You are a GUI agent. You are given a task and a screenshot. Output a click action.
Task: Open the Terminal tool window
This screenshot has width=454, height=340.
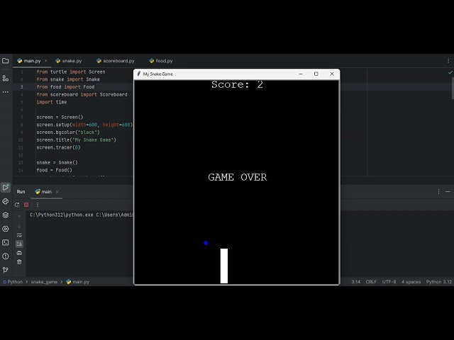[6, 242]
